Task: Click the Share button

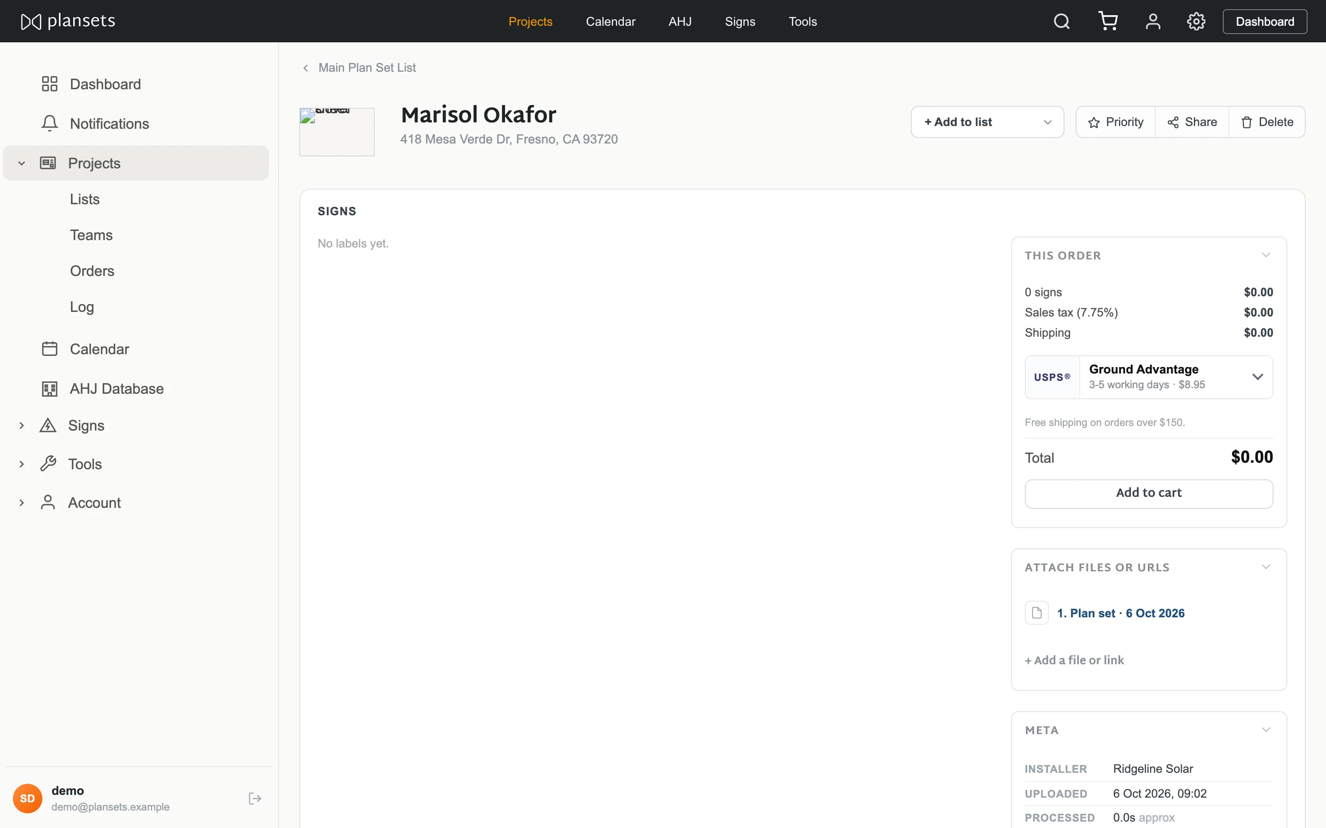Action: (x=1192, y=122)
